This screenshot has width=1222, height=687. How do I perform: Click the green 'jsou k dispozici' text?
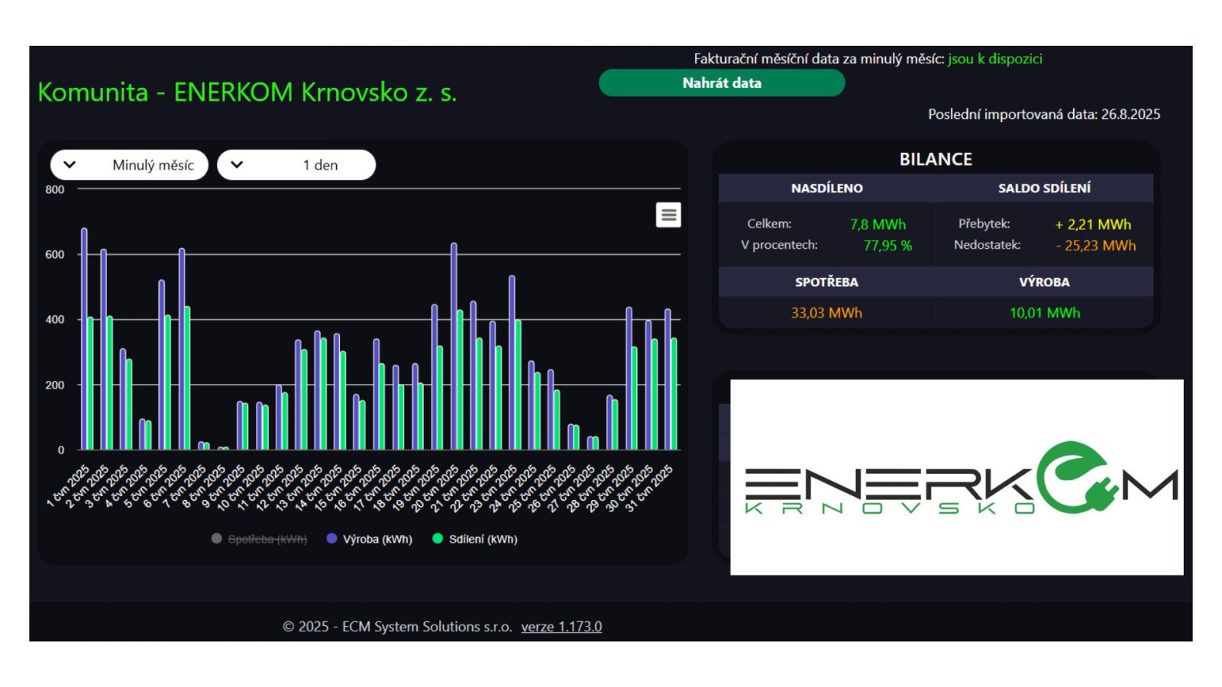[994, 59]
